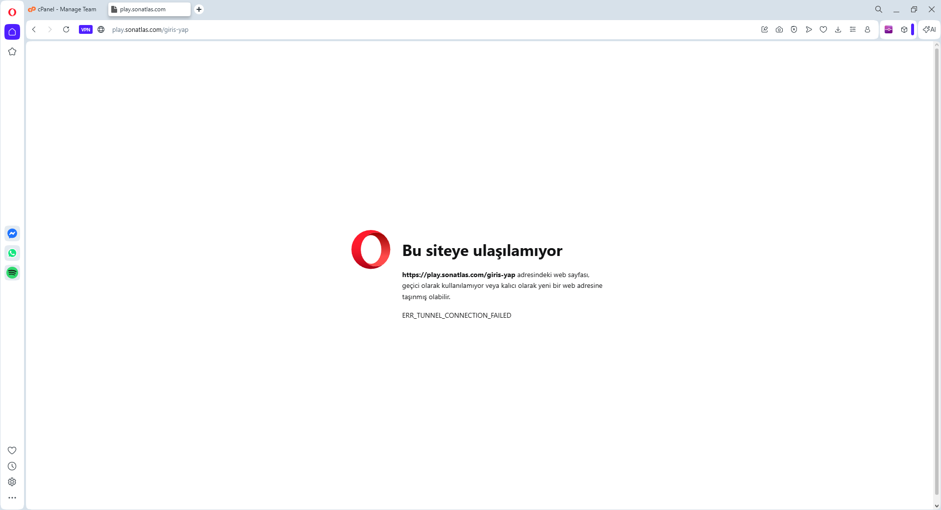Open Settings gear in sidebar
Viewport: 941px width, 510px height.
pos(12,482)
